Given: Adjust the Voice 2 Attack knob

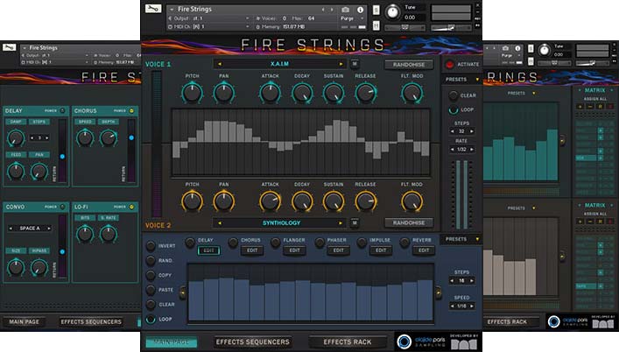Looking at the screenshot, I should [x=270, y=201].
